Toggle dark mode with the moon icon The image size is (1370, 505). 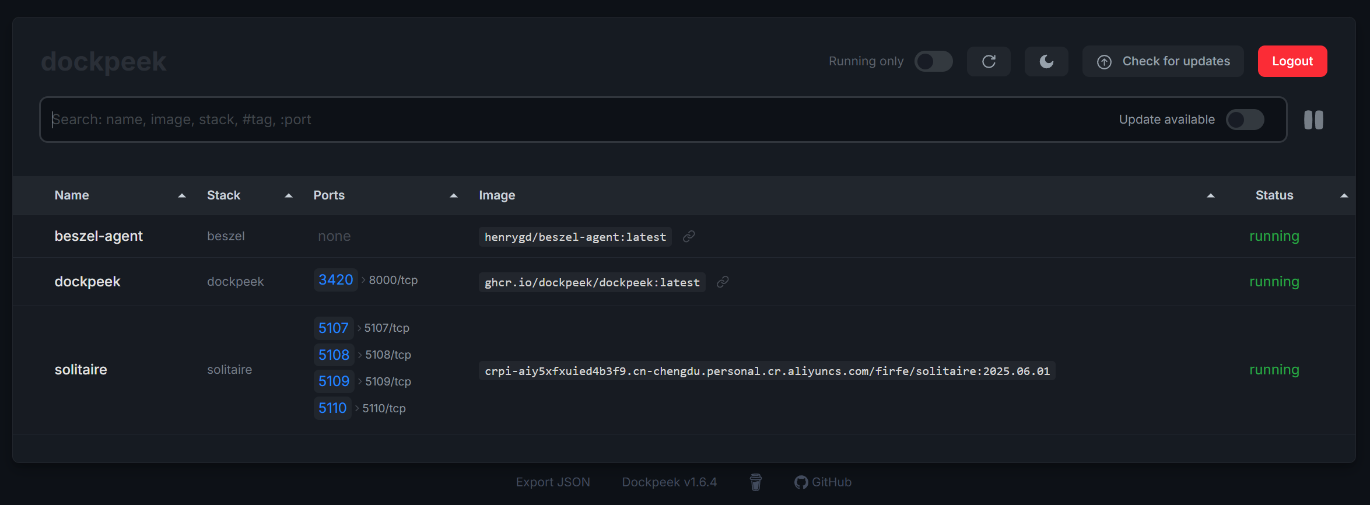pos(1046,61)
